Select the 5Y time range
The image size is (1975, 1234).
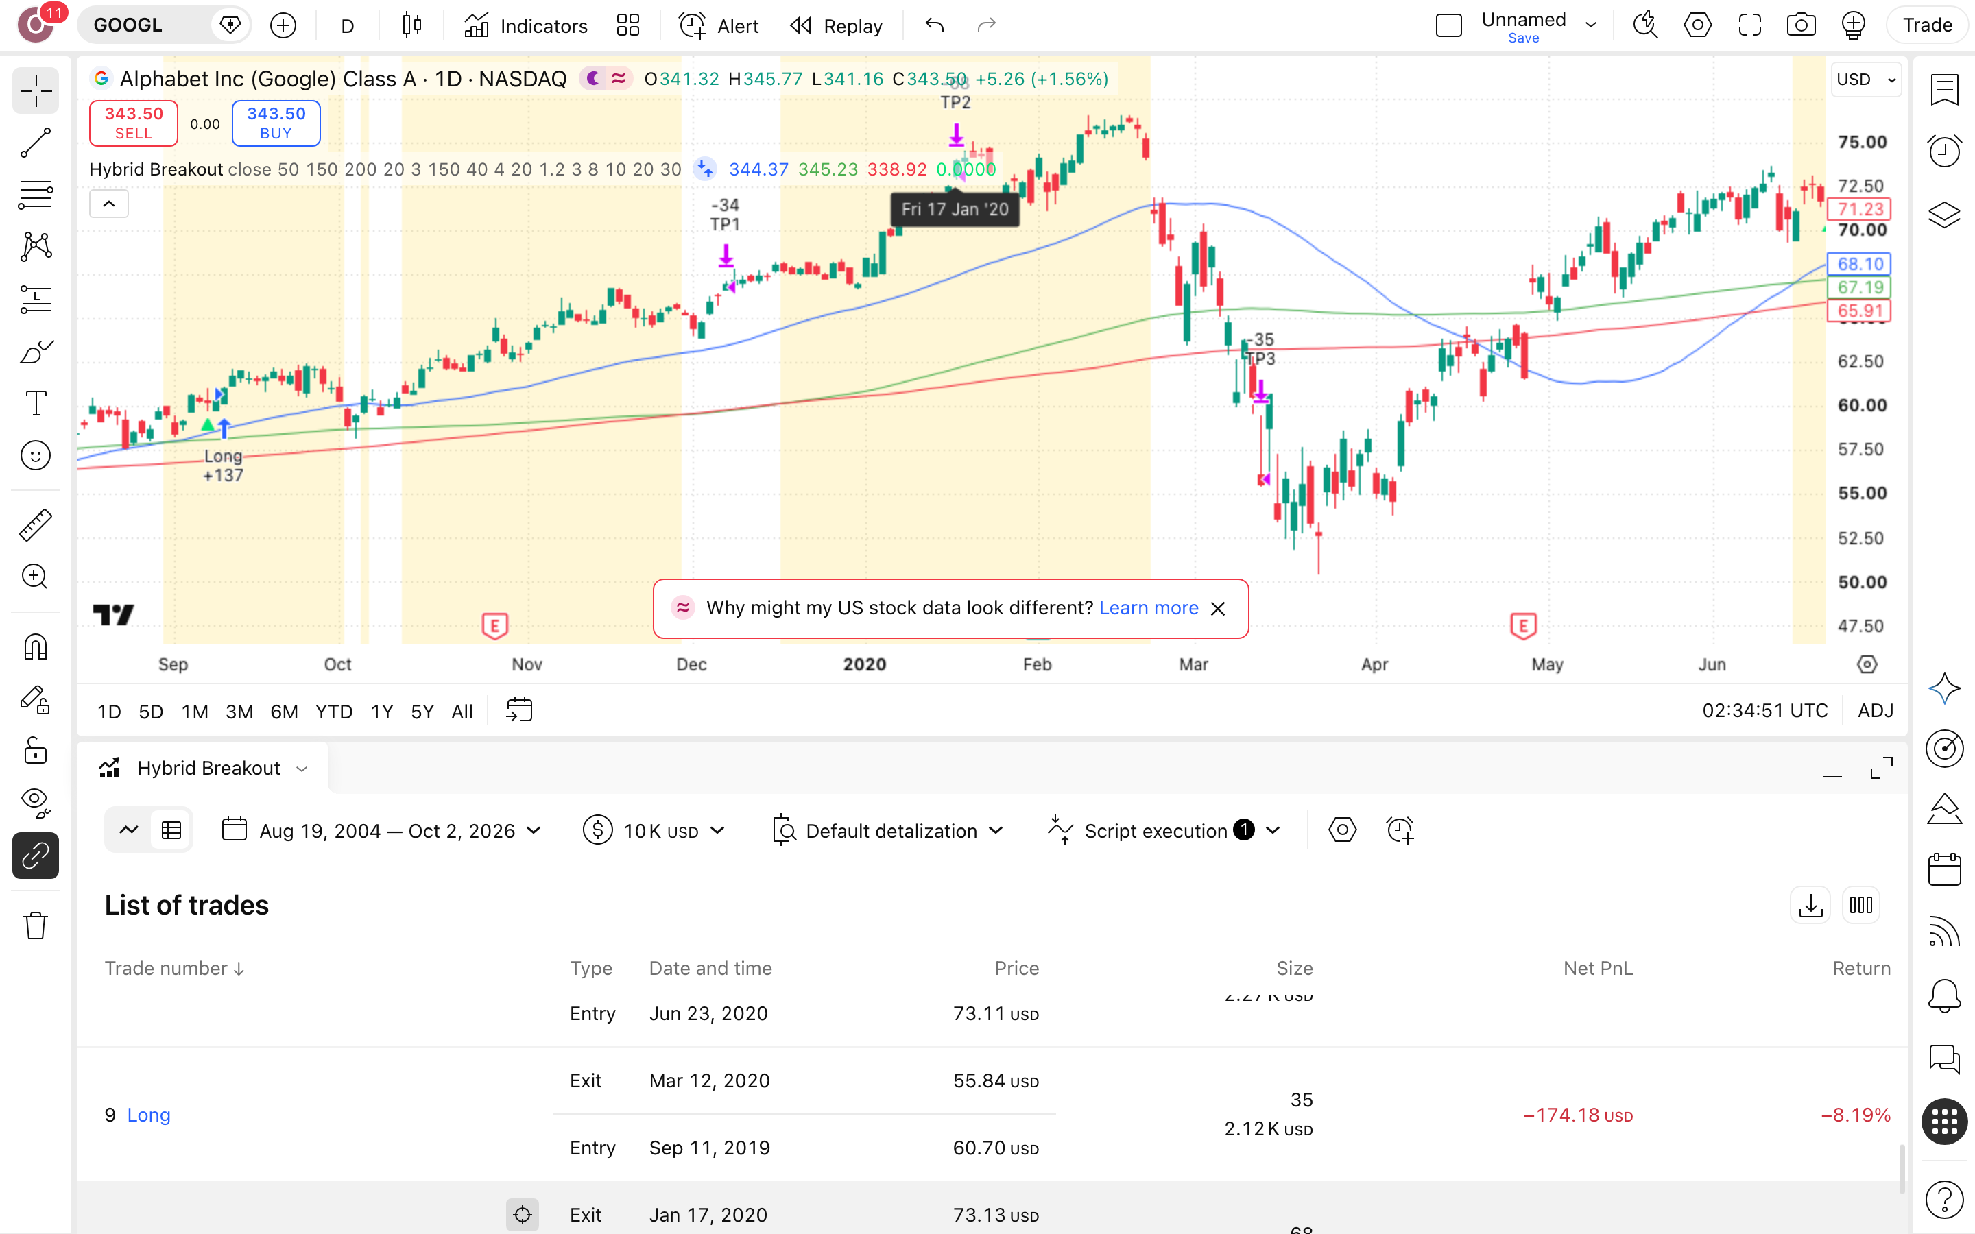pyautogui.click(x=422, y=712)
